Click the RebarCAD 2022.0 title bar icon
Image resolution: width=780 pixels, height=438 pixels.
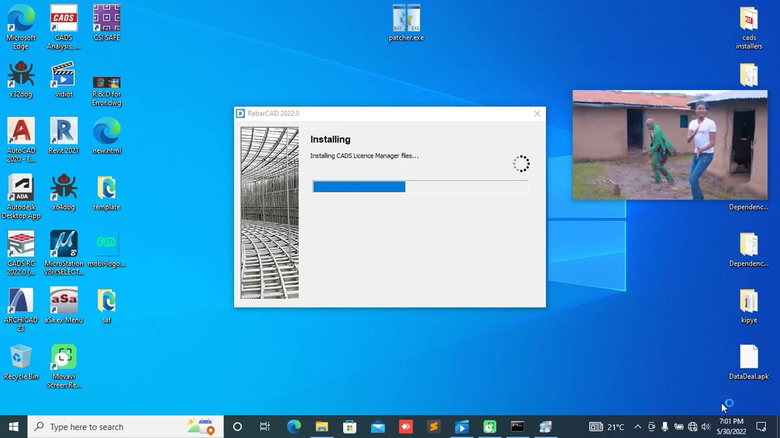241,114
